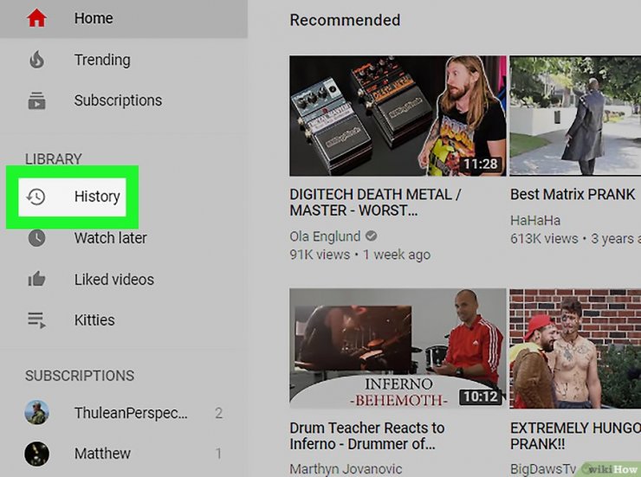
Task: Click the Digitech pedals video thumbnail
Action: [398, 116]
